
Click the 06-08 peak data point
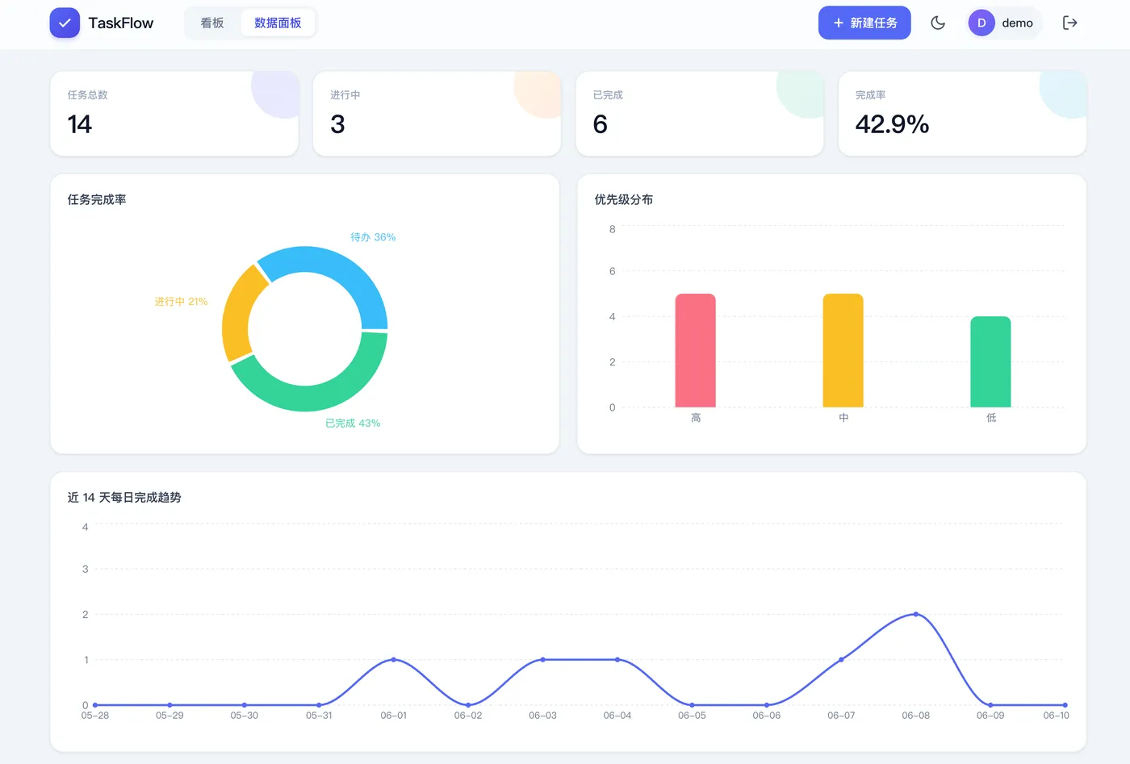coord(915,614)
